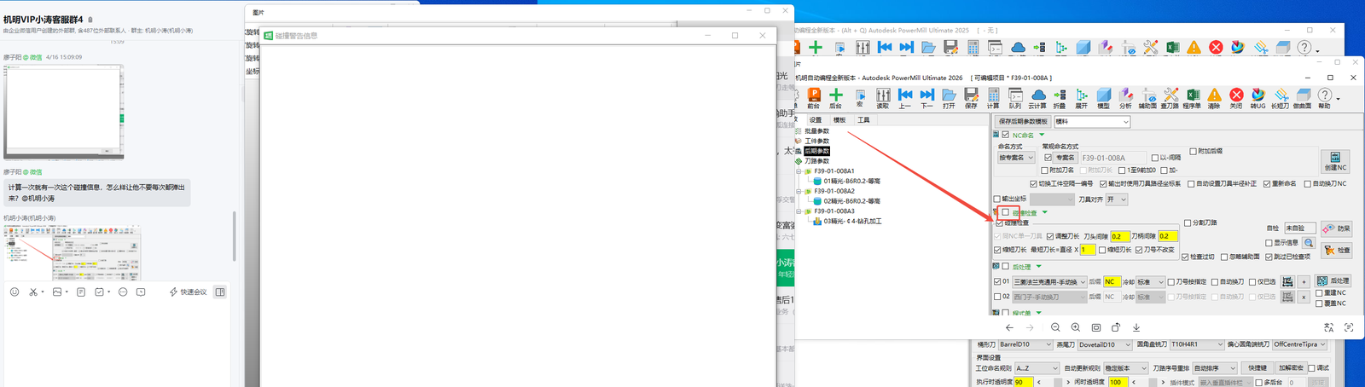Click the 保存 floppy icon in PowerMill 2026
1365x387 pixels.
972,98
